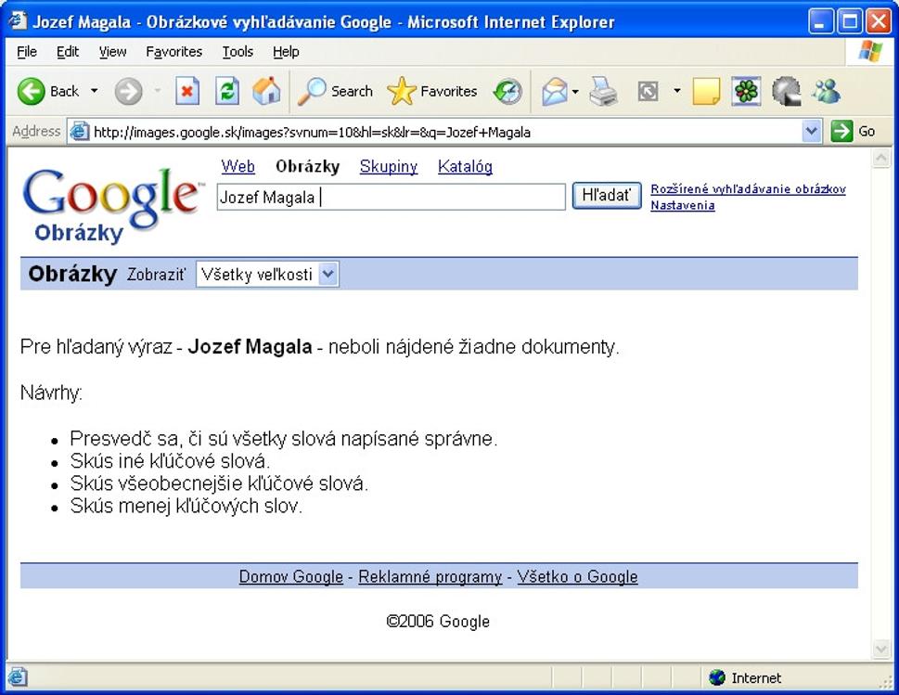Click the yellow note toolbar icon
Viewport: 899px width, 695px height.
(x=706, y=91)
